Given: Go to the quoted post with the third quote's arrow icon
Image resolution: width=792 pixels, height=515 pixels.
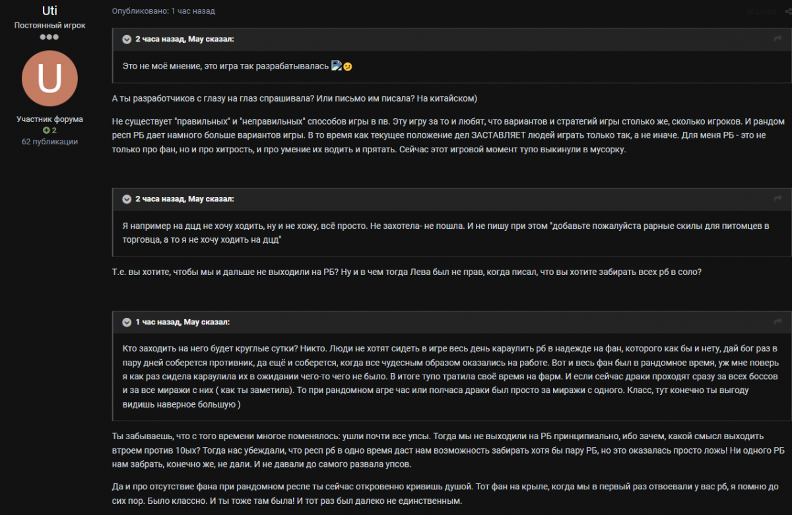Looking at the screenshot, I should tap(777, 322).
